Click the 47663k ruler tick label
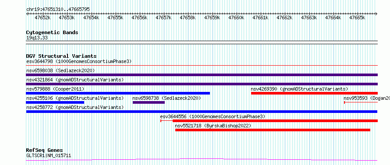 pos(309,18)
